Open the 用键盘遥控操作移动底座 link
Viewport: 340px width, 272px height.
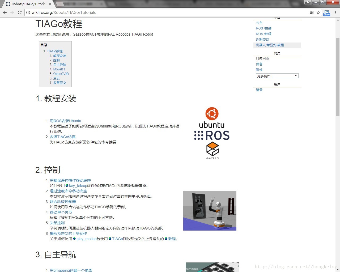70,180
